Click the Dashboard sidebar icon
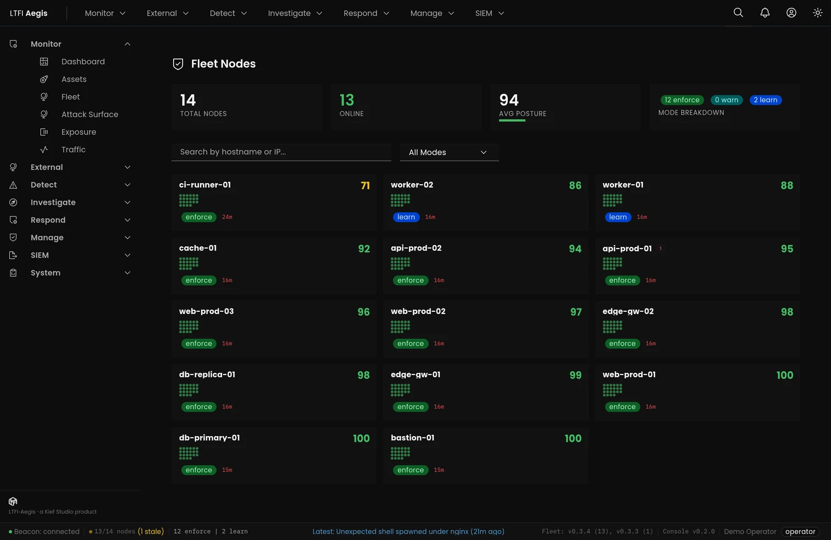831x540 pixels. point(44,62)
